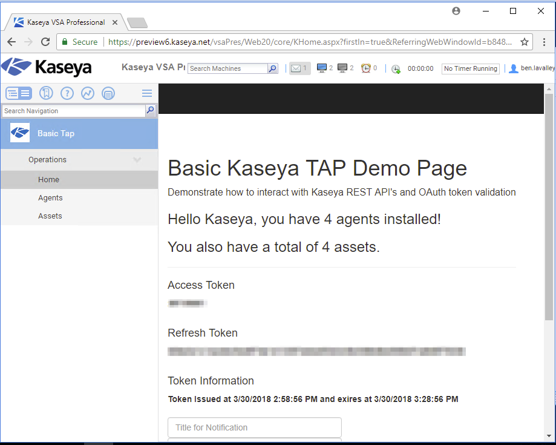Click the Chrome profile avatar icon

456,11
